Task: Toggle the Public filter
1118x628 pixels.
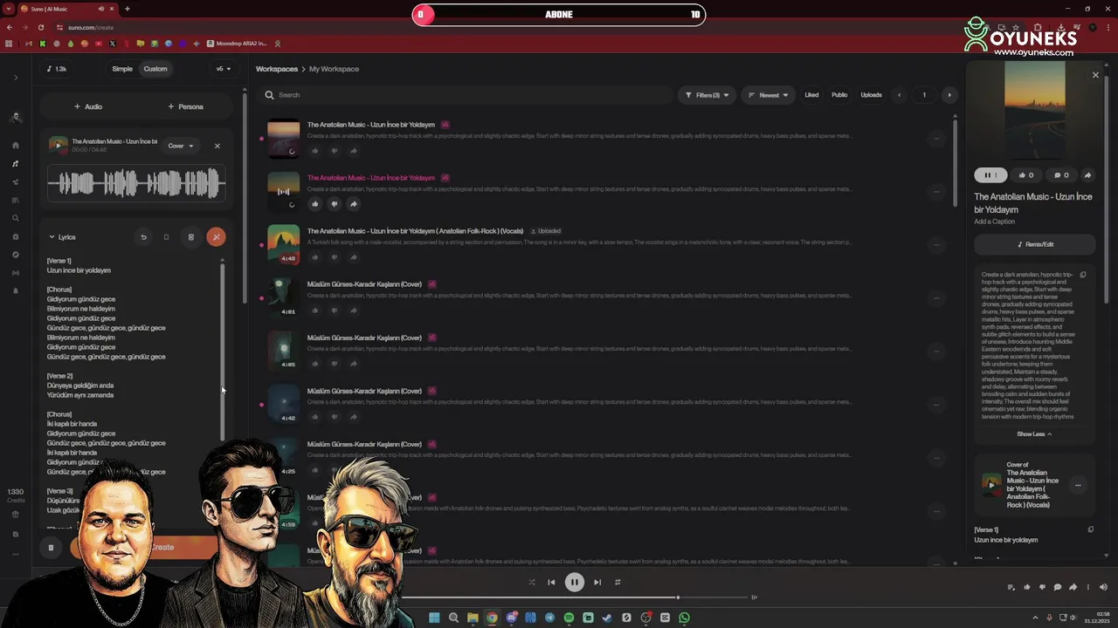Action: click(x=839, y=95)
